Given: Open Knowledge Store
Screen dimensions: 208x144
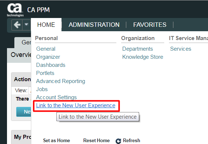Looking at the screenshot, I should pyautogui.click(x=143, y=57).
